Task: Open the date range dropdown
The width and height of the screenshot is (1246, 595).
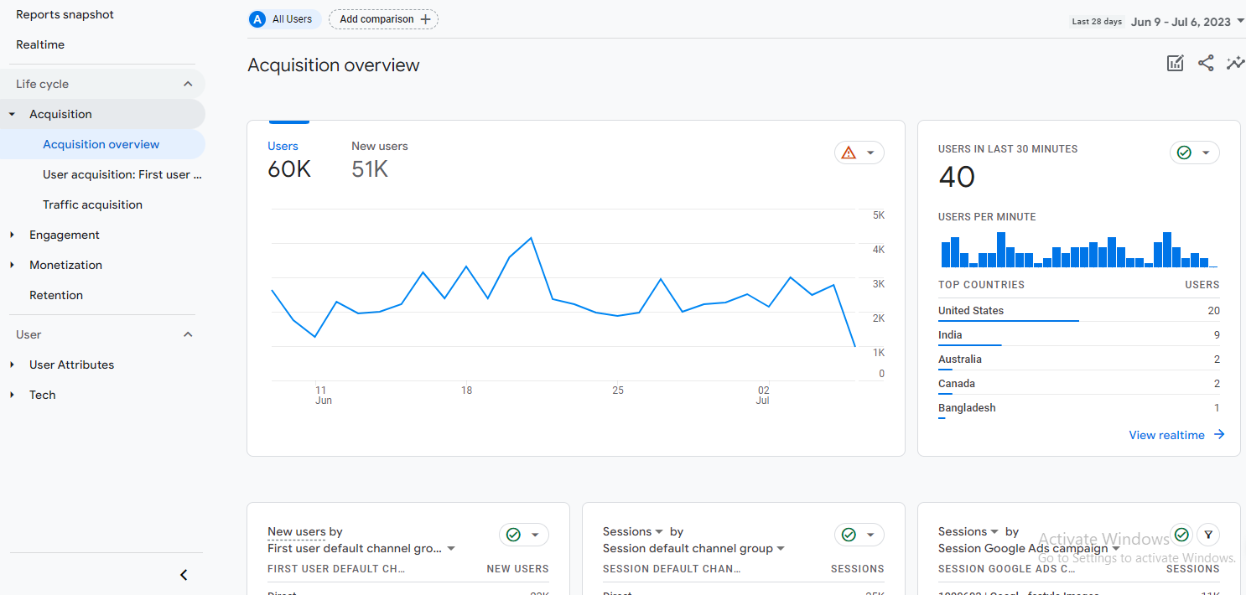Action: [x=1186, y=22]
